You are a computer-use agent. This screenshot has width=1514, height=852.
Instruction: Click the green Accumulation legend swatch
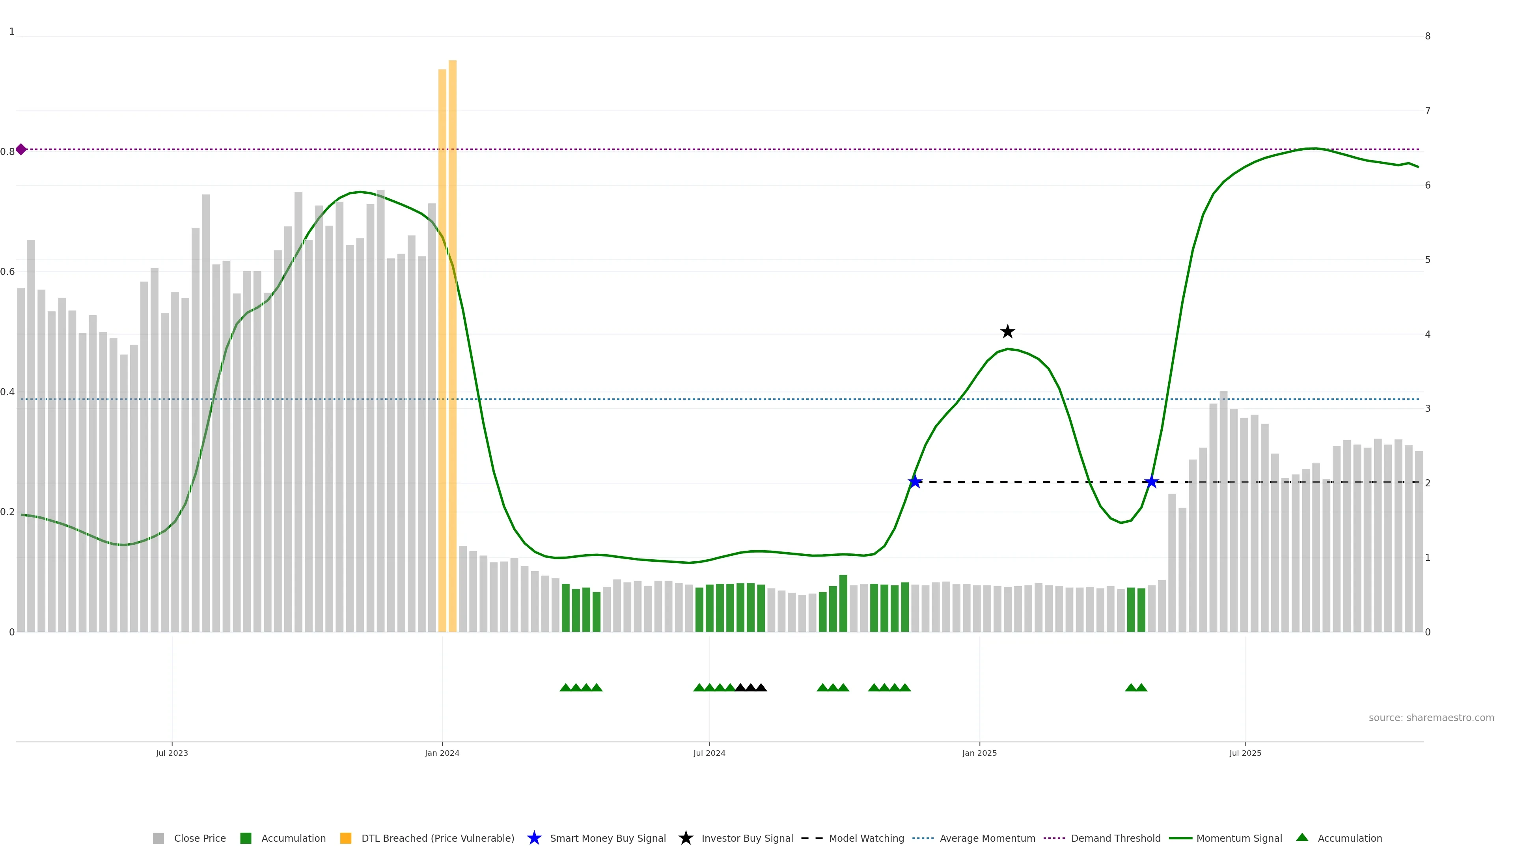click(246, 839)
